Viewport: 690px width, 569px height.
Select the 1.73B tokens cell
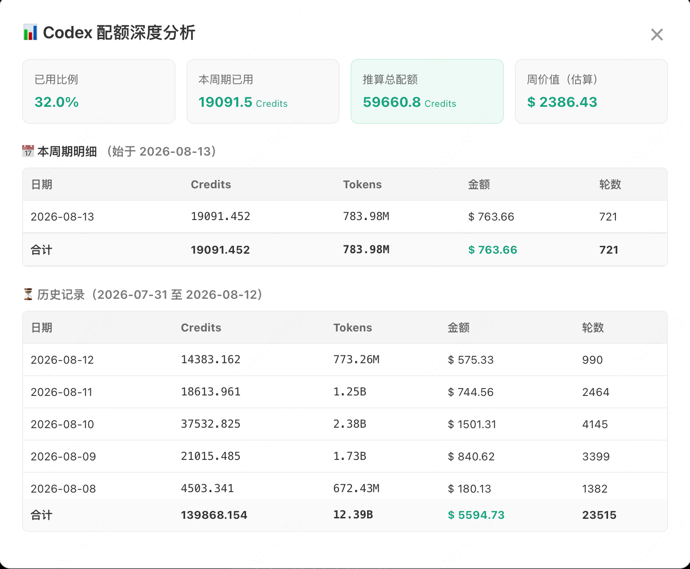350,456
